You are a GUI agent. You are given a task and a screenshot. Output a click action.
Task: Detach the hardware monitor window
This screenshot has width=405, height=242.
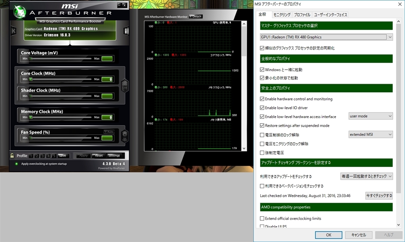195,16
